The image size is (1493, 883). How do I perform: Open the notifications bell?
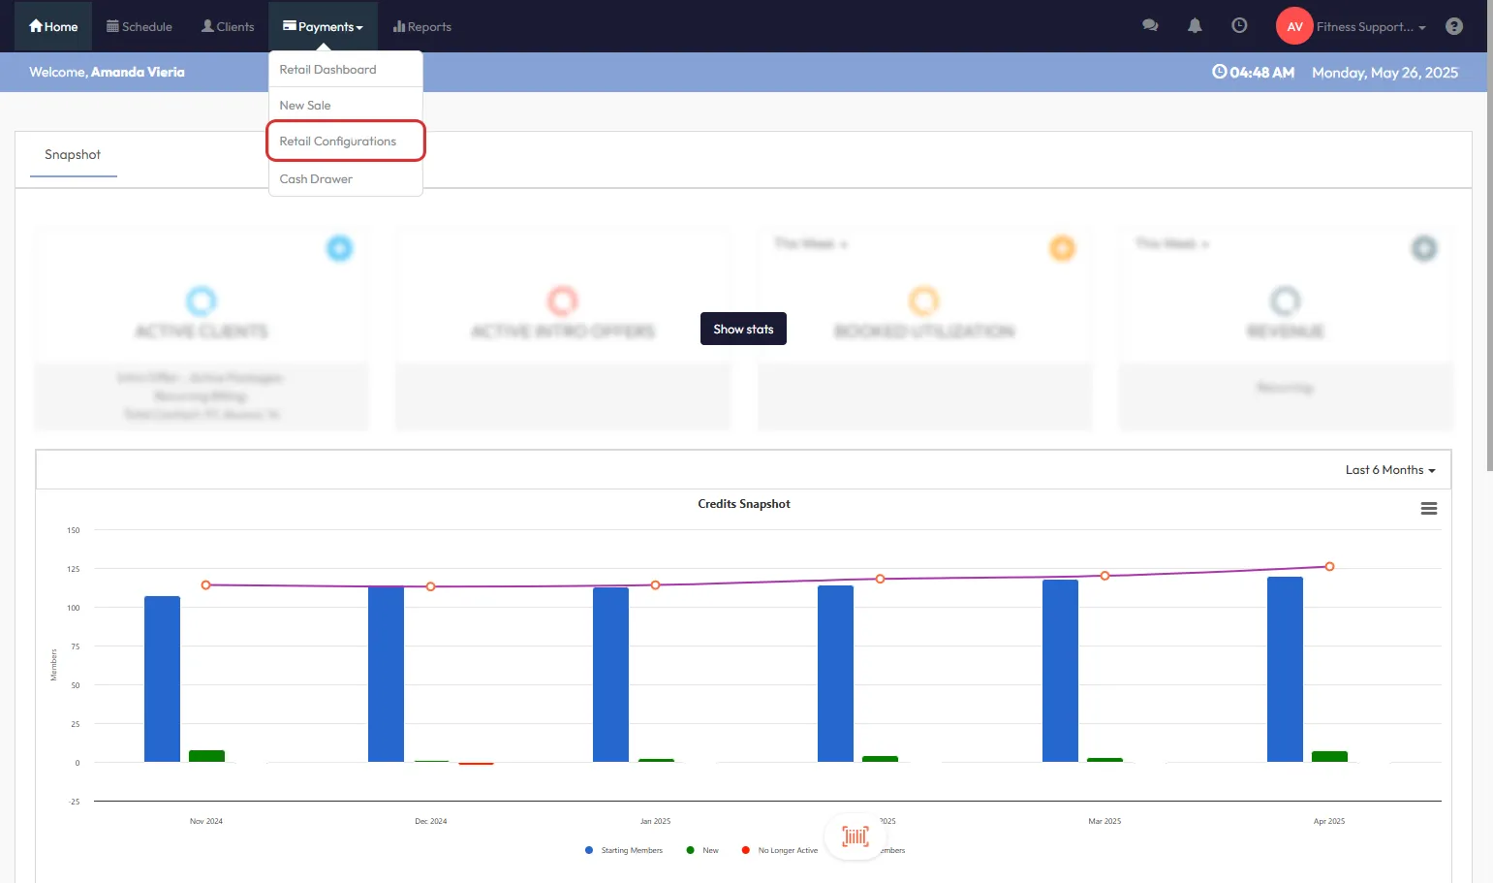pos(1195,26)
